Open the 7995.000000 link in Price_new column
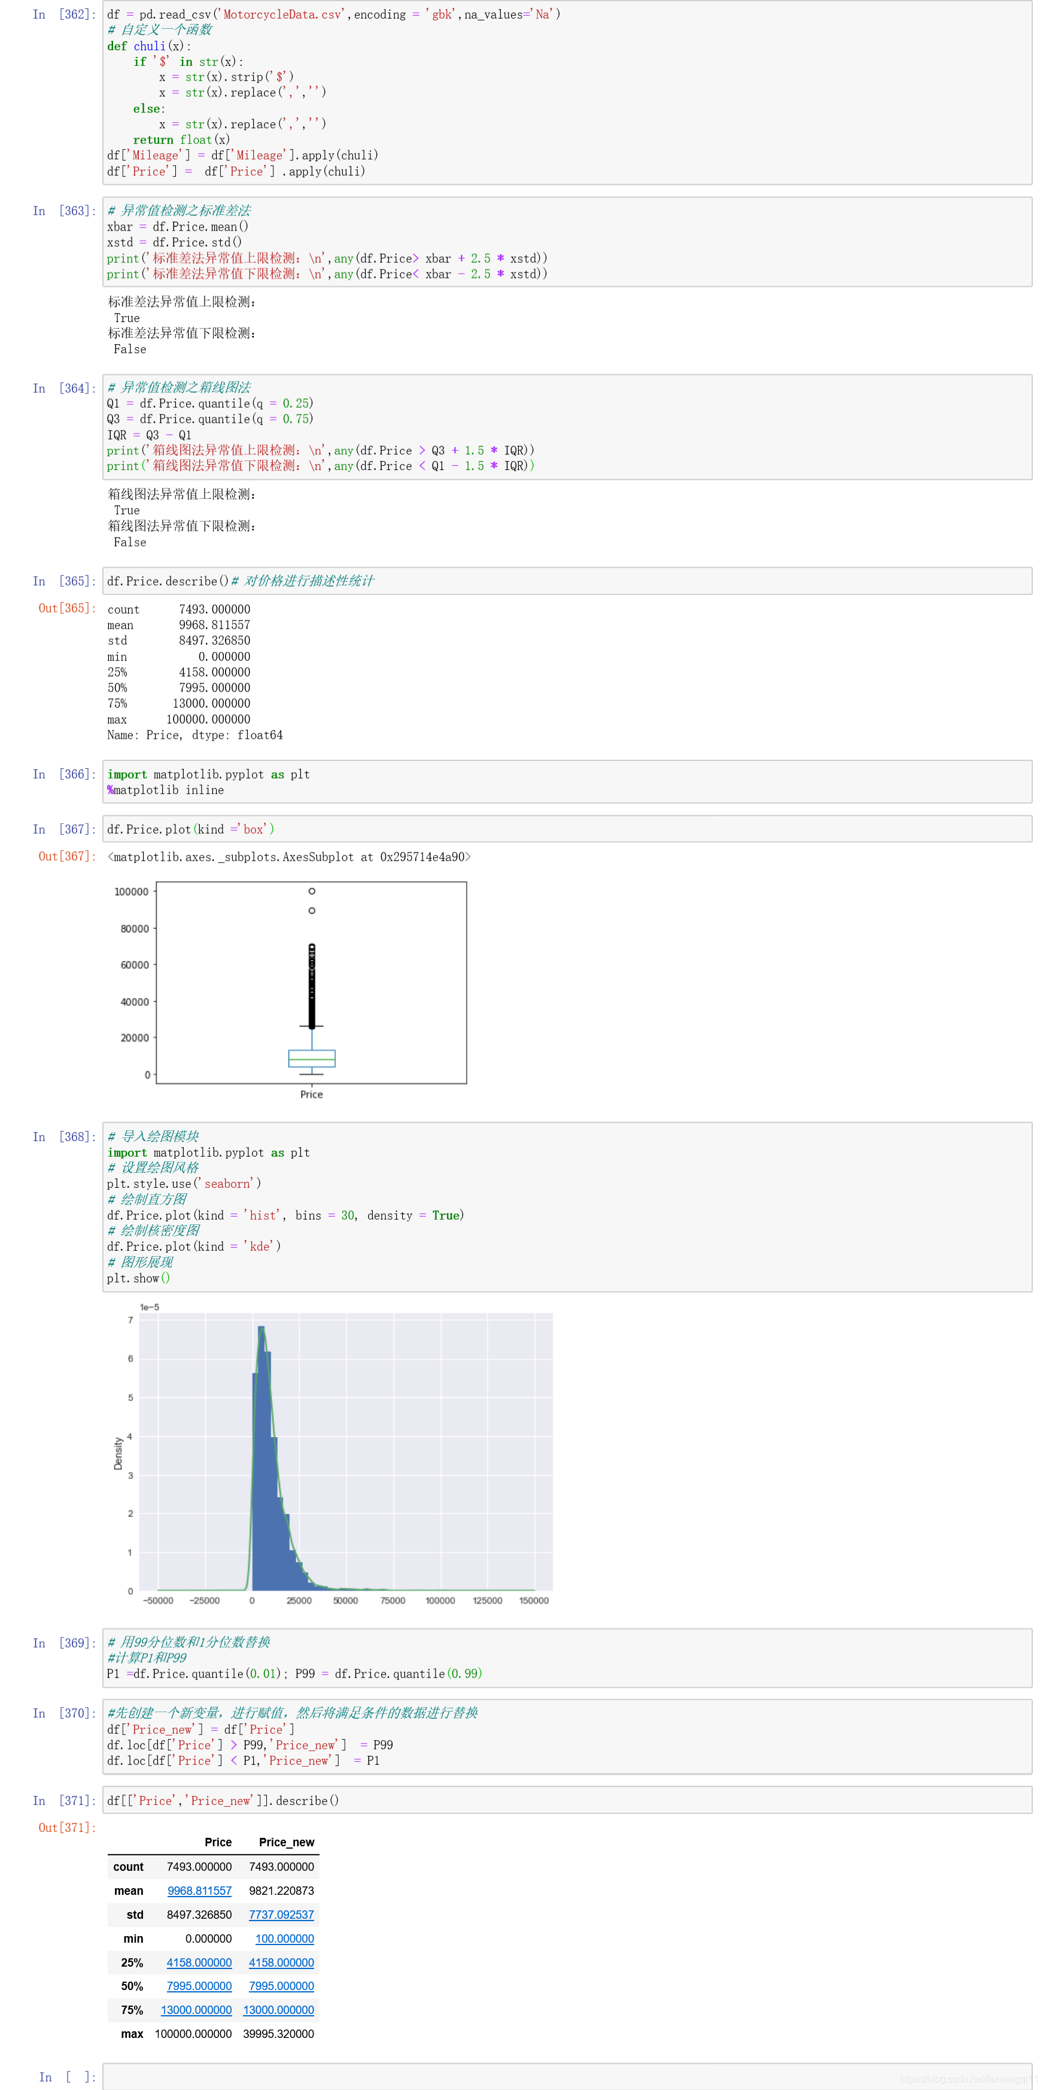 point(281,1986)
